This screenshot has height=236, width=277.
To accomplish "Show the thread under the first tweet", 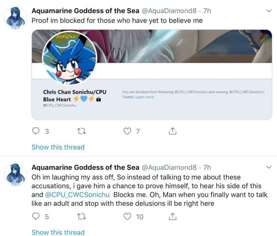I will [58, 147].
